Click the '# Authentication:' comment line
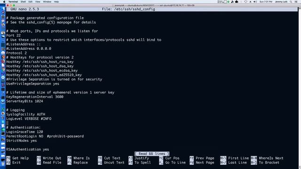 (x=24, y=127)
